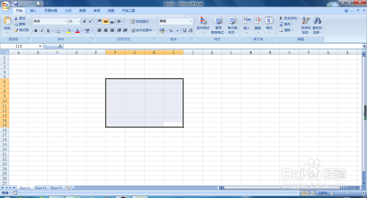Image resolution: width=367 pixels, height=198 pixels.
Task: Click the Format cells (格式) icon
Action: tap(269, 21)
